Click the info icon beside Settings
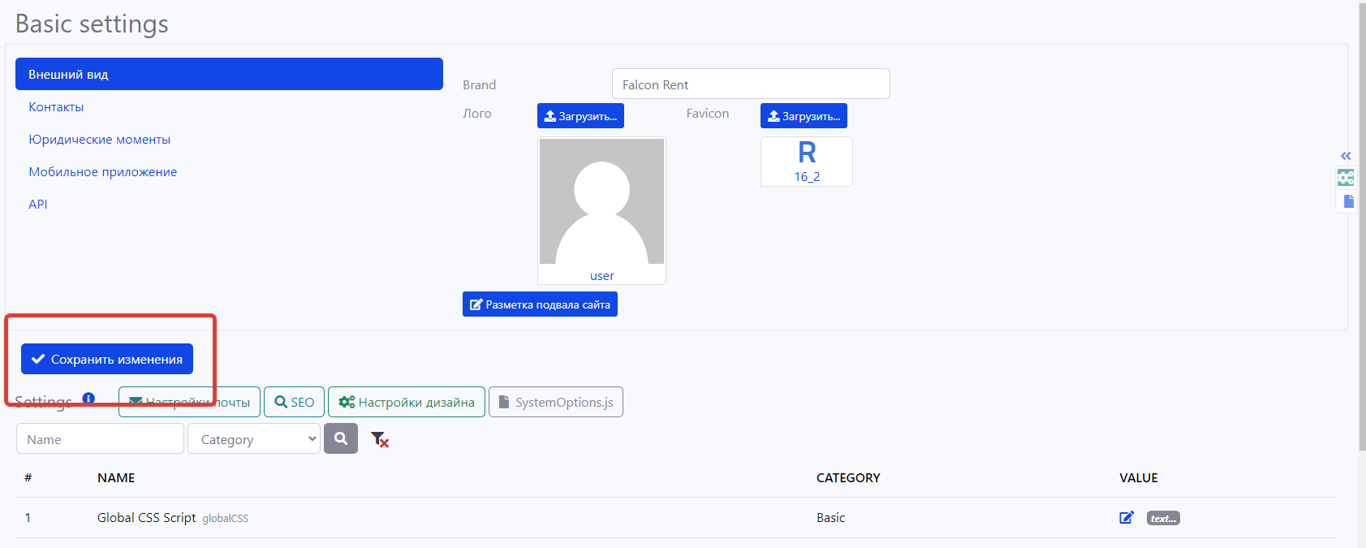The width and height of the screenshot is (1366, 548). tap(88, 398)
